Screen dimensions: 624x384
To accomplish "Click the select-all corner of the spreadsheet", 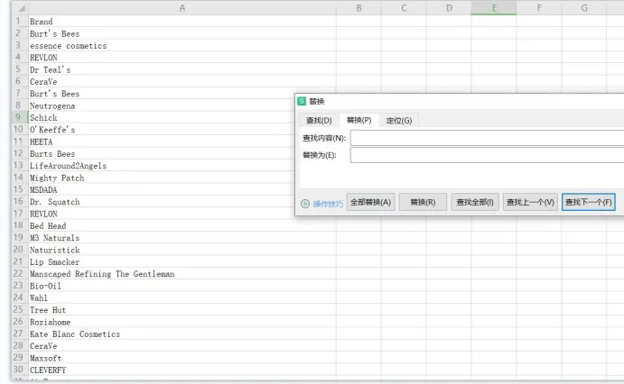I will [x=20, y=8].
